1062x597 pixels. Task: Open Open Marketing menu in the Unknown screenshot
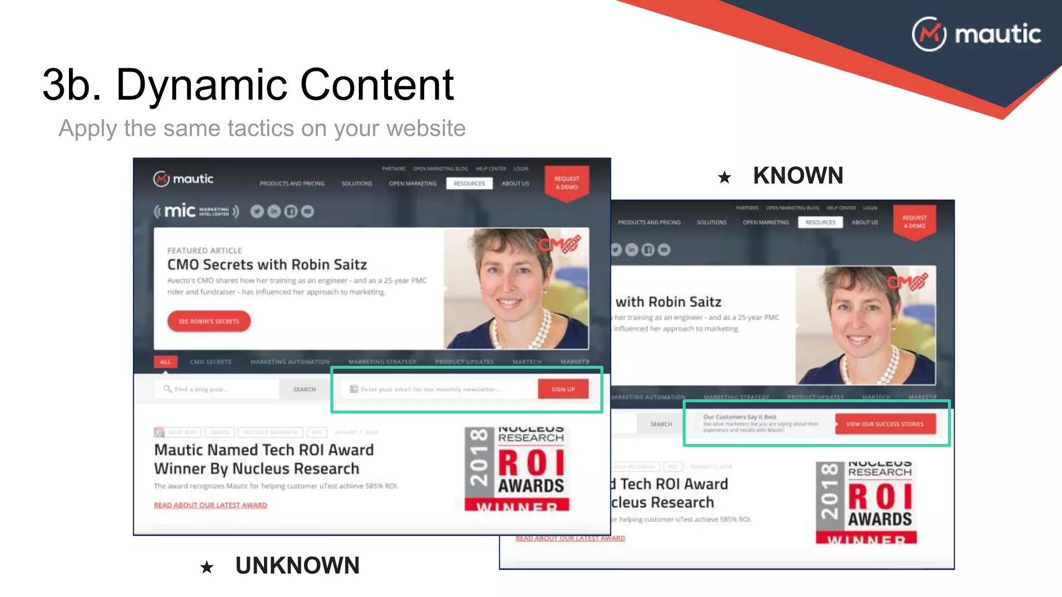click(x=413, y=183)
